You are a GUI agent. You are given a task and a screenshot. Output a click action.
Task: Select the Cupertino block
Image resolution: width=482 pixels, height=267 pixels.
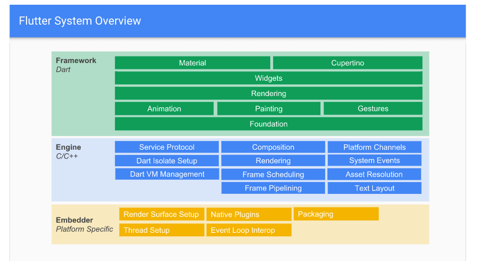tap(347, 62)
